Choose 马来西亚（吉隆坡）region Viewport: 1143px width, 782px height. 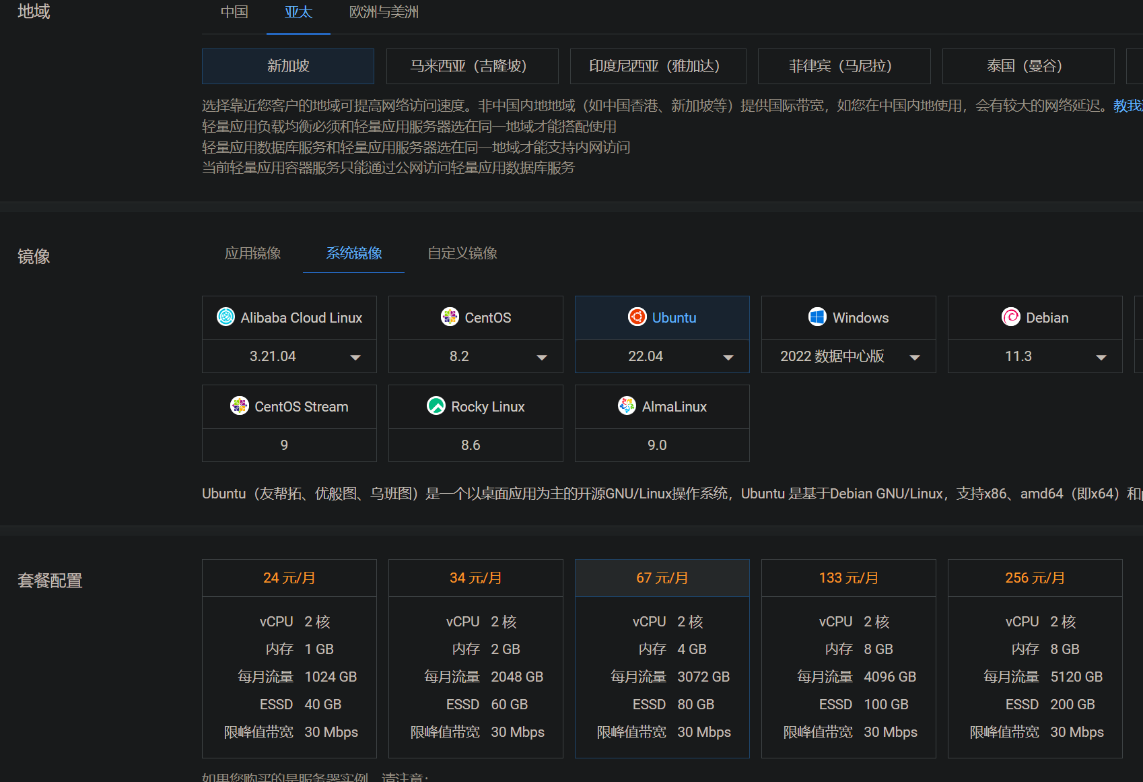tap(473, 66)
